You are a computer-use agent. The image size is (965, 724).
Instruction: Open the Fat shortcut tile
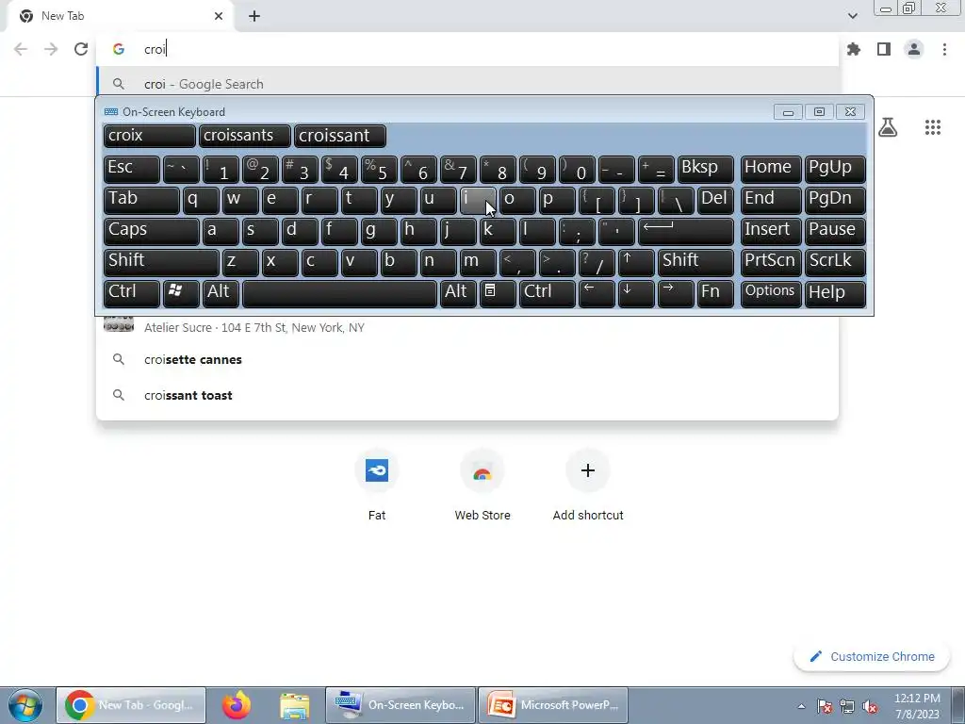coord(377,486)
